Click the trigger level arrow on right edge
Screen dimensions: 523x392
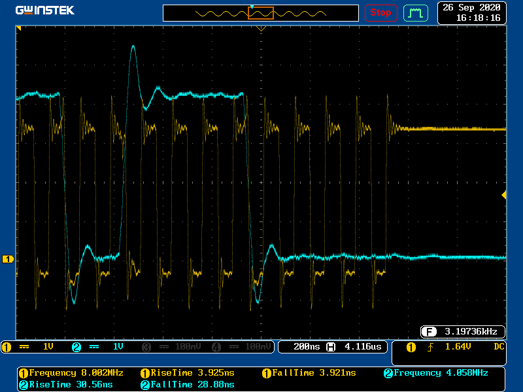pos(503,195)
